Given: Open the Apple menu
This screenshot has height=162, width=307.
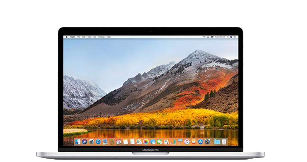Looking at the screenshot, I should point(67,37).
